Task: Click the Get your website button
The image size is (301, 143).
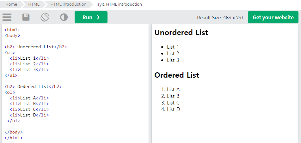Action: (273, 17)
